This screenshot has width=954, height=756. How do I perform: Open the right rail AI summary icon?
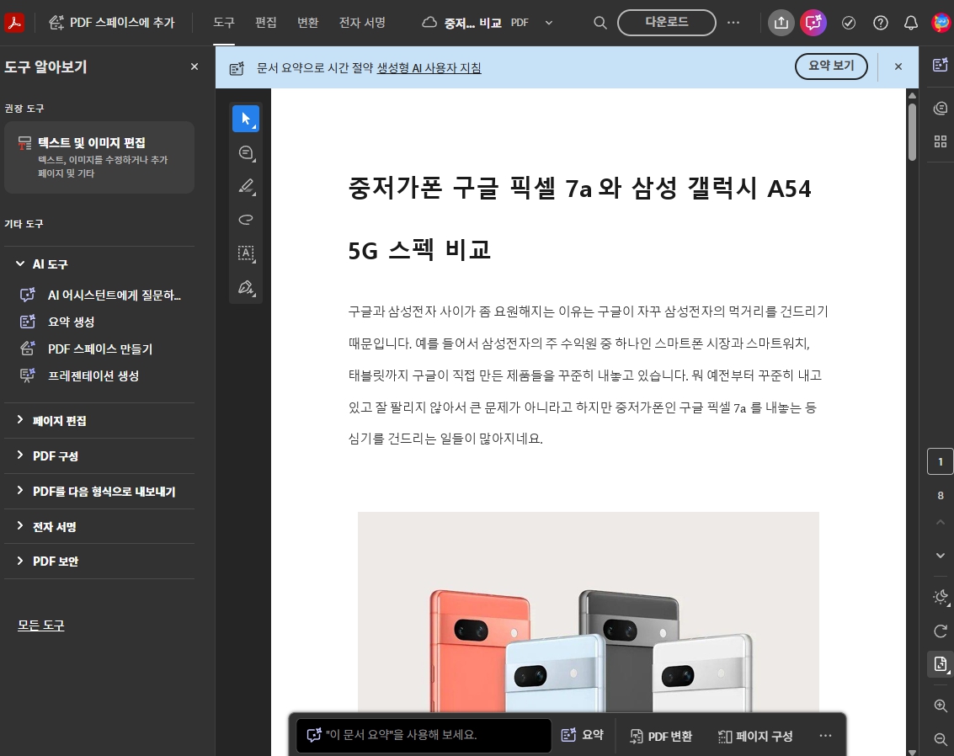pyautogui.click(x=941, y=65)
